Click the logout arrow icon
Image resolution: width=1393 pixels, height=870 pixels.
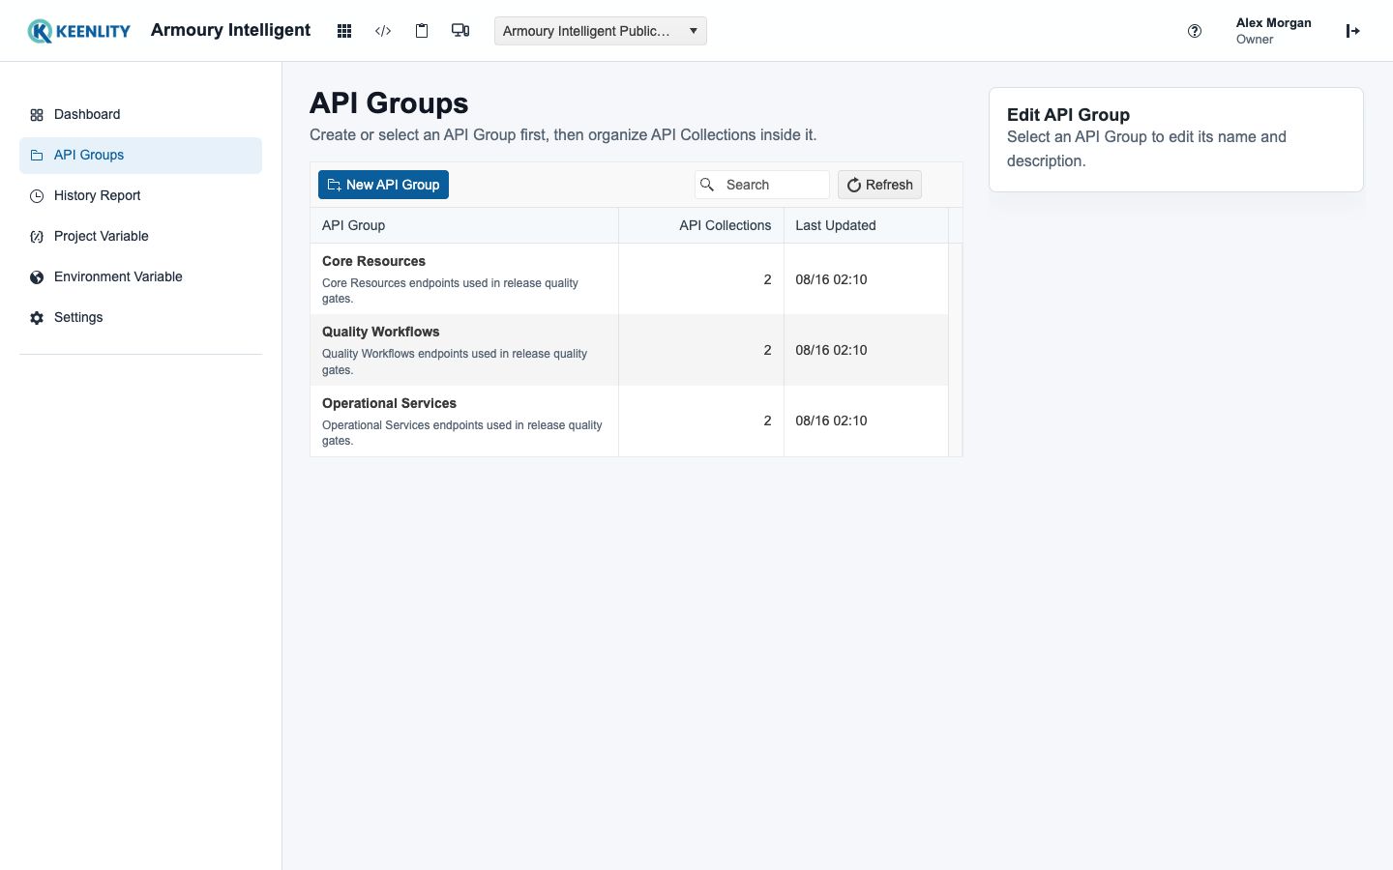(x=1353, y=31)
